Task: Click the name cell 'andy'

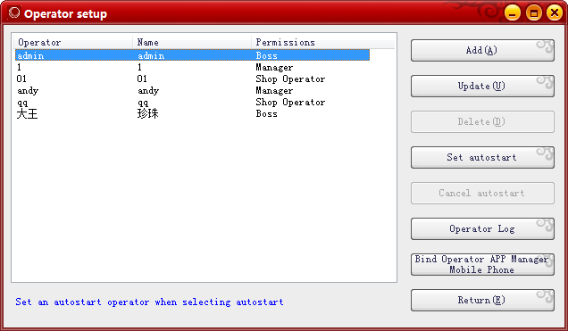Action: [x=148, y=91]
